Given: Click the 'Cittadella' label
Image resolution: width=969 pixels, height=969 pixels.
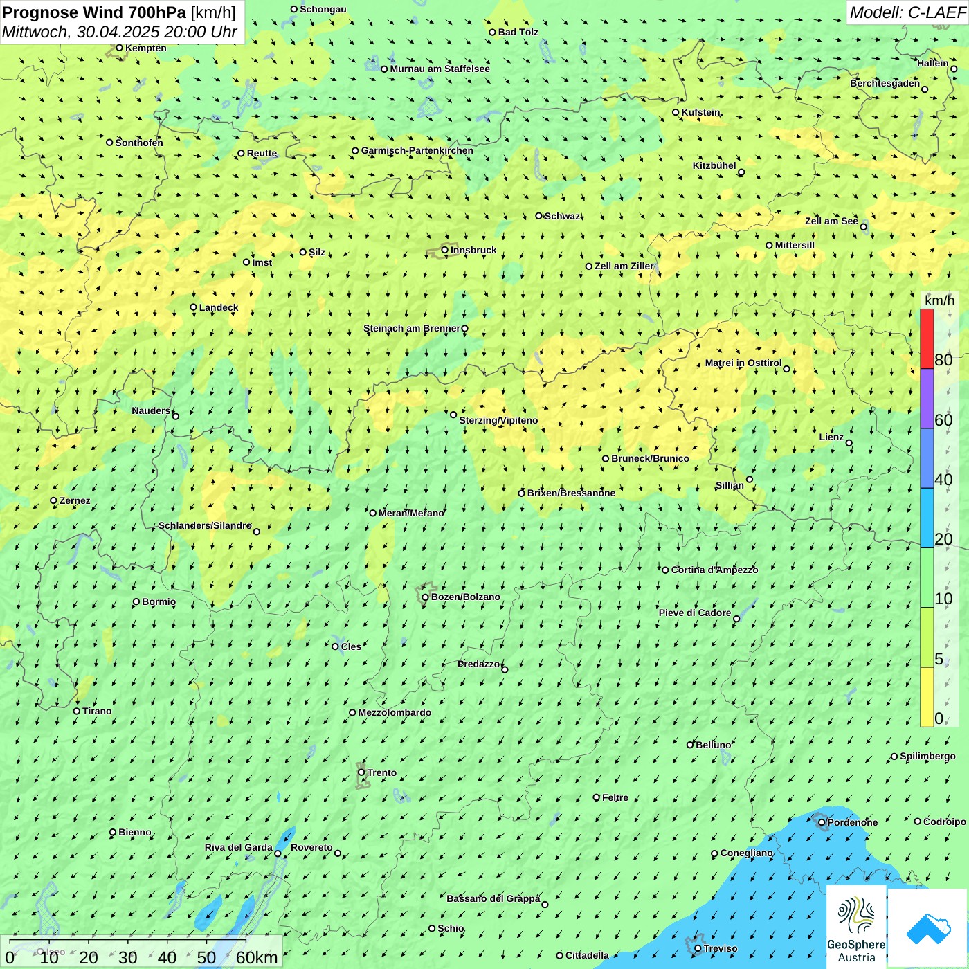Looking at the screenshot, I should pyautogui.click(x=588, y=955).
